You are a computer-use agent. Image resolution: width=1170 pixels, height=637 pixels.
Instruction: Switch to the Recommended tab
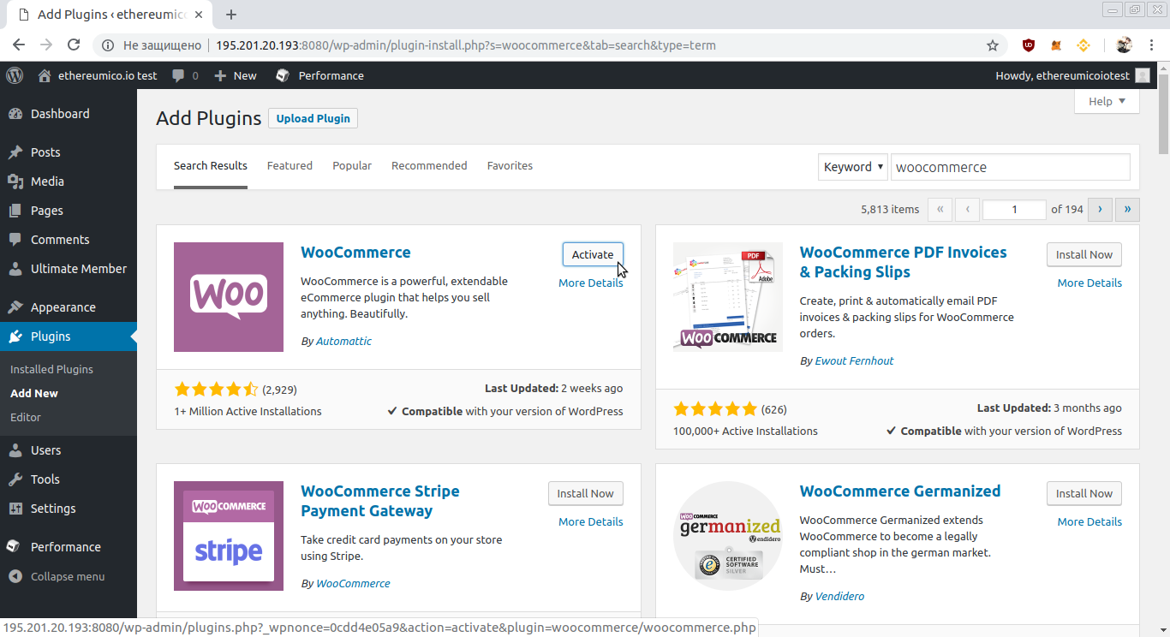point(429,166)
